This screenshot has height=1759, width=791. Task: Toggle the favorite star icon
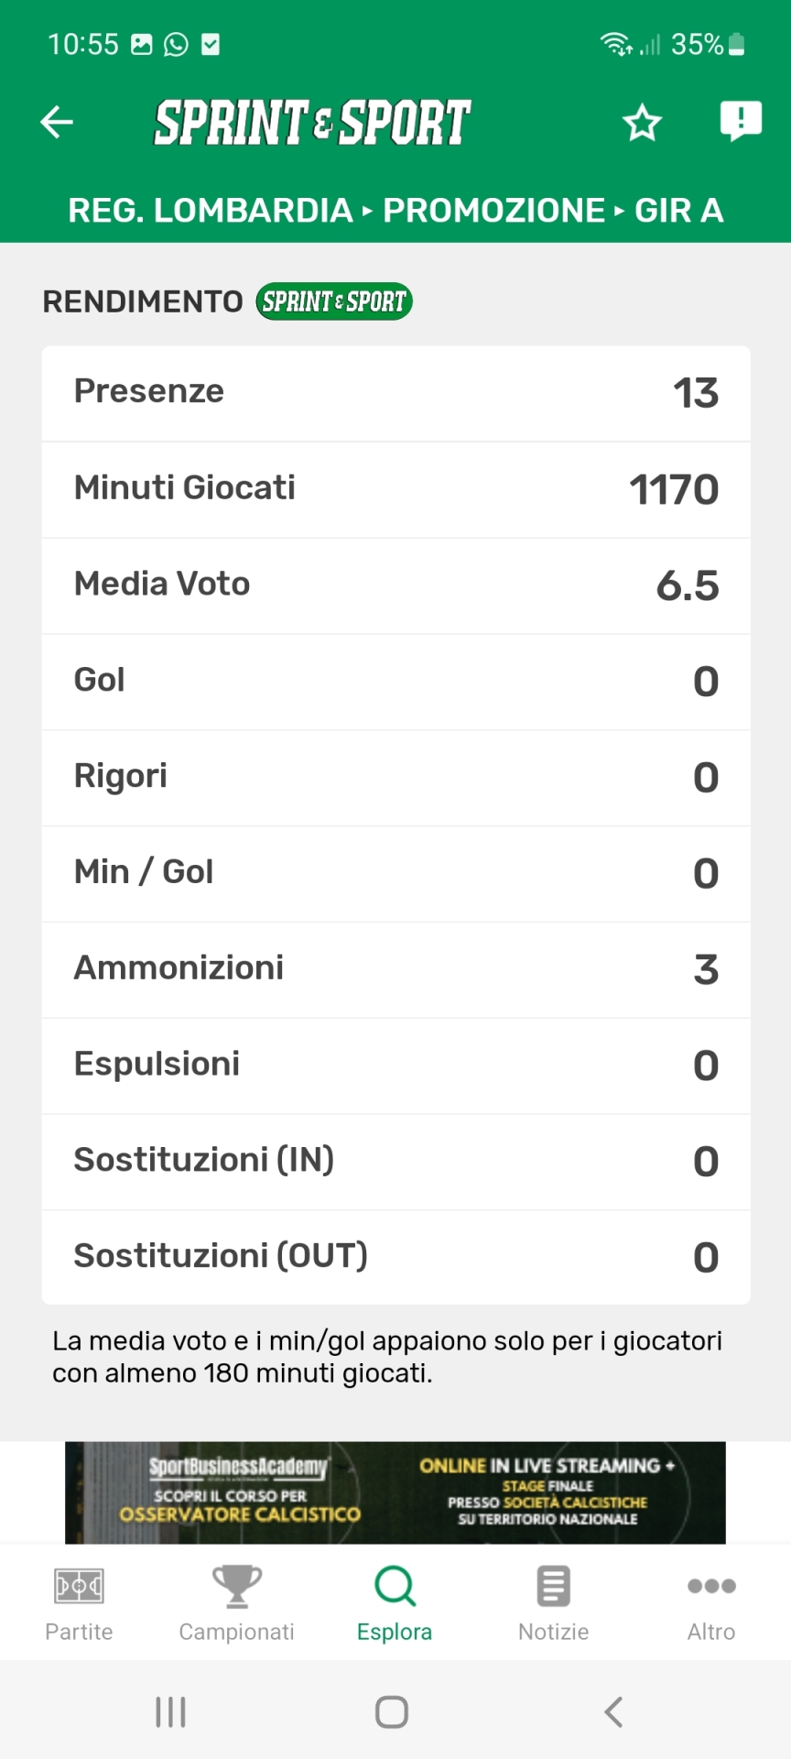tap(642, 123)
